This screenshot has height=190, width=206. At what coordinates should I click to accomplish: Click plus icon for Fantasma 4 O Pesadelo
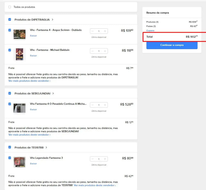point(105,105)
